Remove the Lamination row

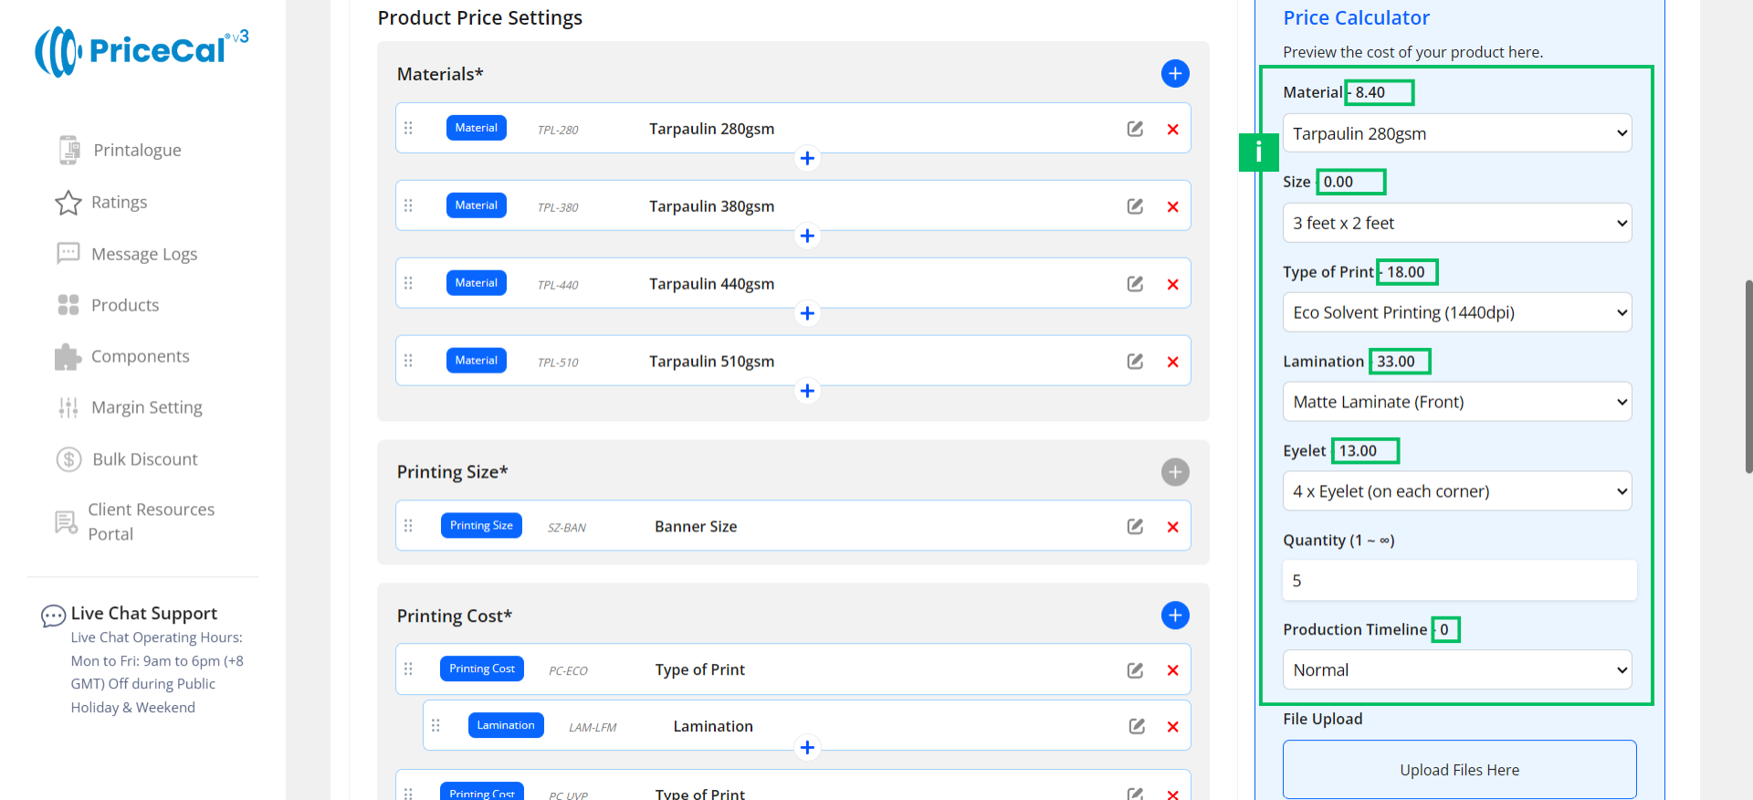pos(1172,727)
